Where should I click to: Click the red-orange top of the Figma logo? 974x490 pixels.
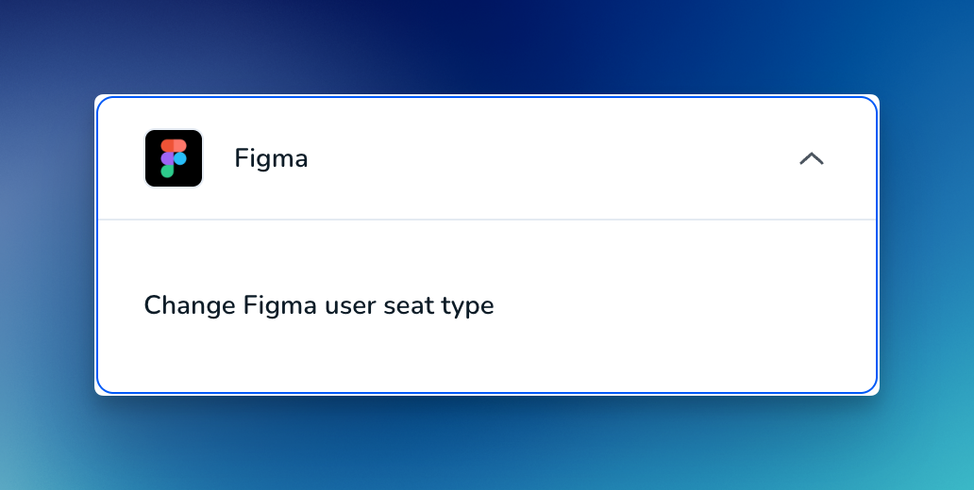[x=174, y=146]
